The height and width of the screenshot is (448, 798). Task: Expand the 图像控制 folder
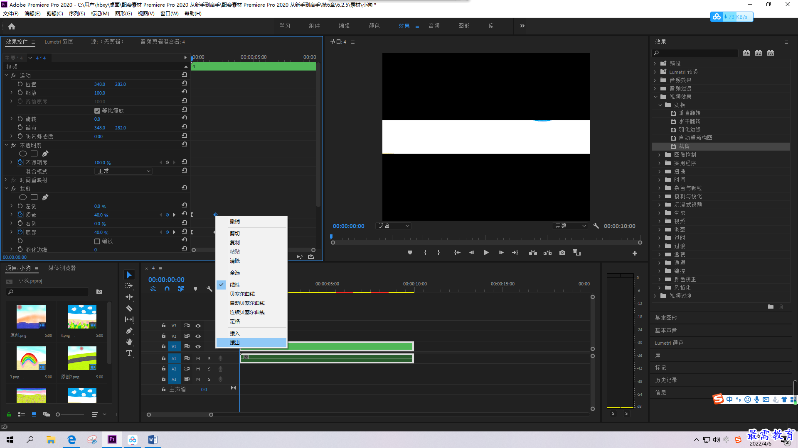tap(660, 155)
